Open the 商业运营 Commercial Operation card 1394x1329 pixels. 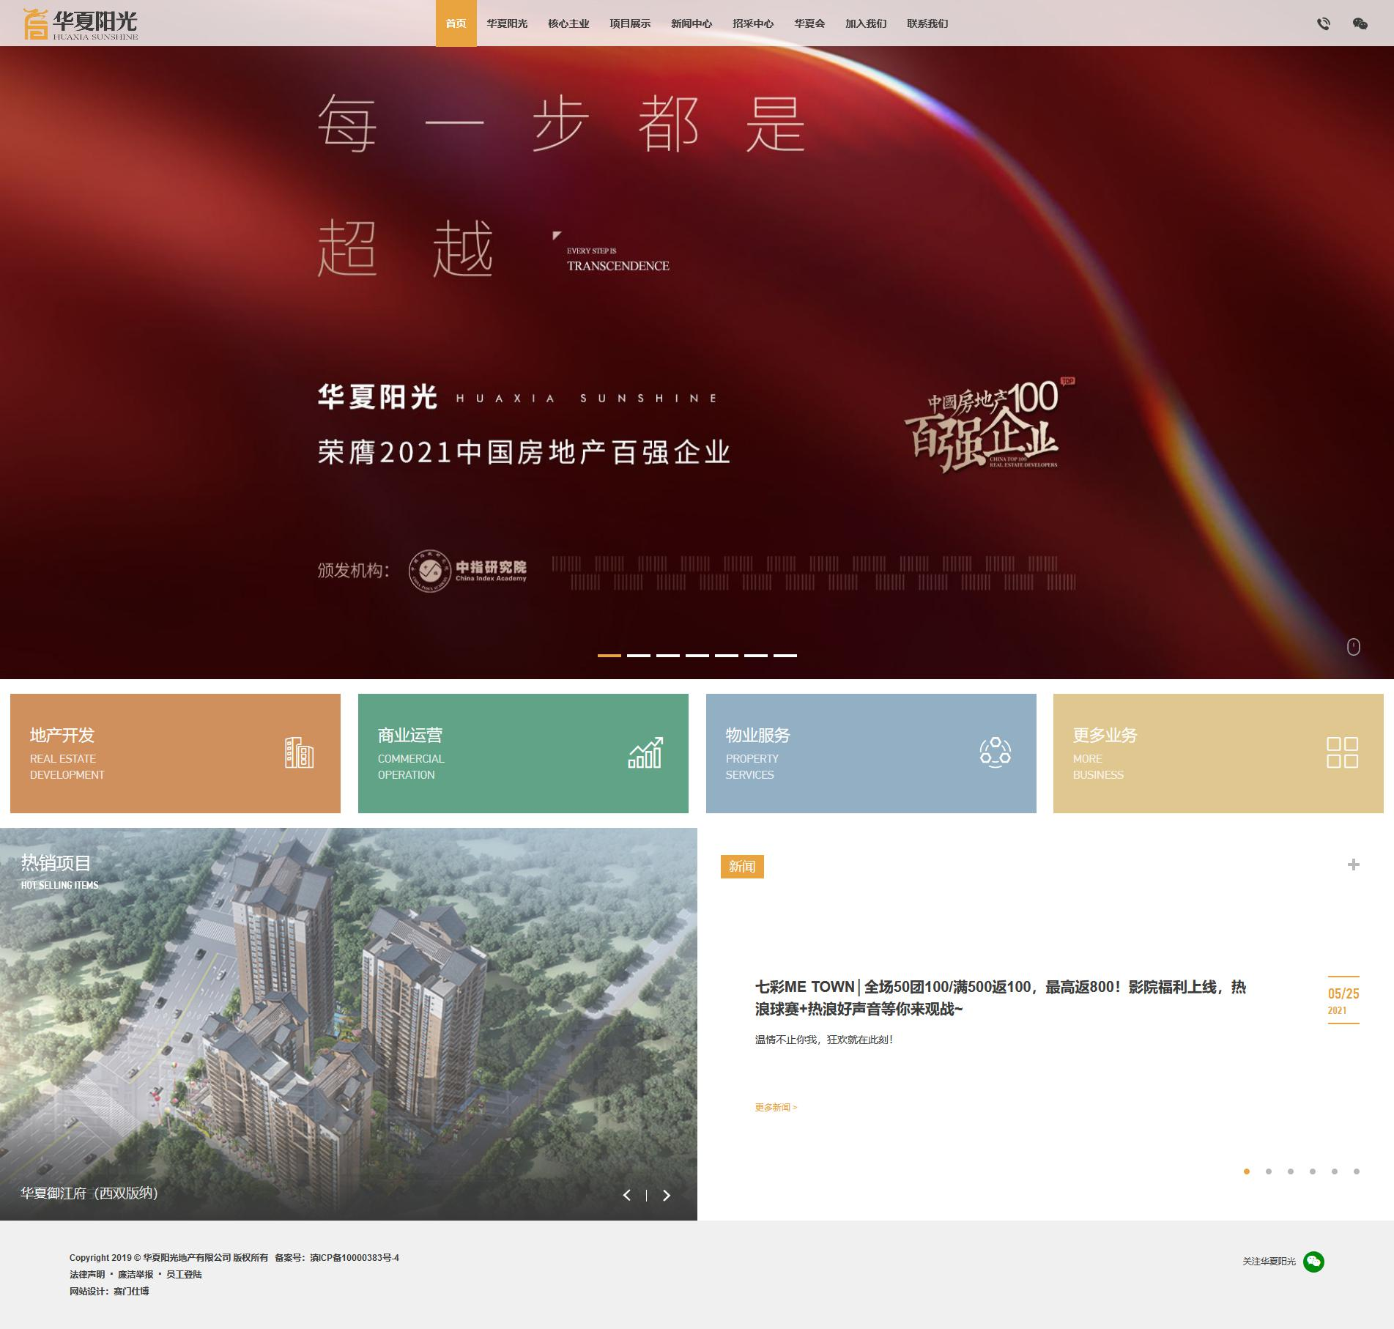coord(523,753)
